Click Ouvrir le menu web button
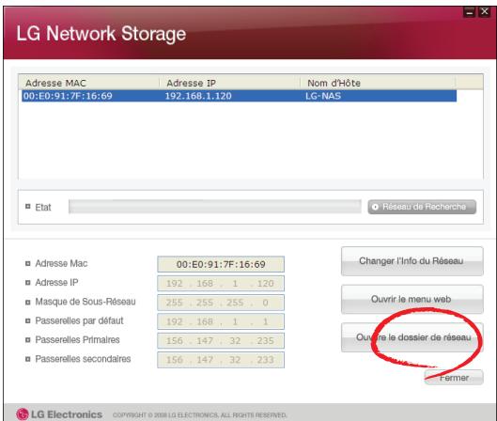This screenshot has height=421, width=497. pos(412,299)
